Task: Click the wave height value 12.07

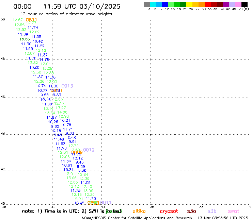Action: tap(30, 53)
